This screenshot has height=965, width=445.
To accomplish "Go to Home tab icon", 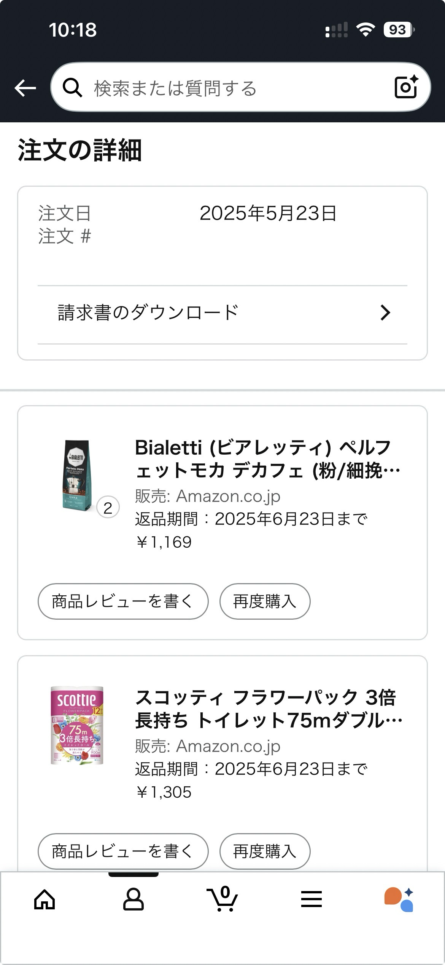I will (x=44, y=899).
